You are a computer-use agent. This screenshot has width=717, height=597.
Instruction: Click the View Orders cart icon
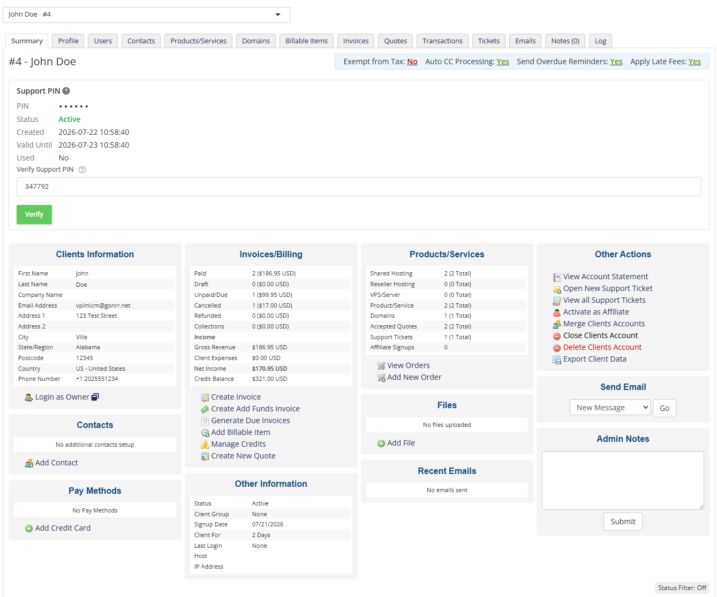tap(381, 366)
